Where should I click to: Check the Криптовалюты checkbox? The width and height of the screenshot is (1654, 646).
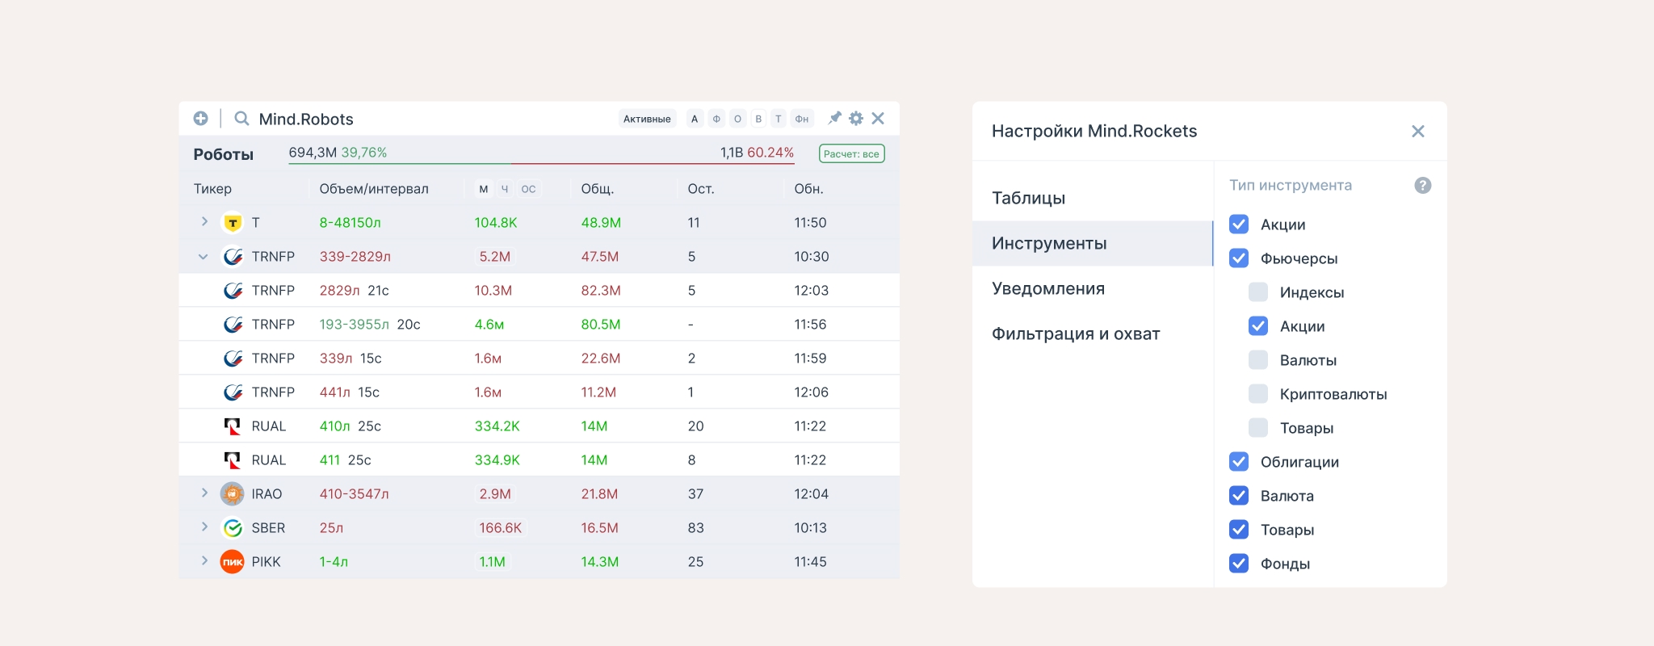pyautogui.click(x=1258, y=394)
